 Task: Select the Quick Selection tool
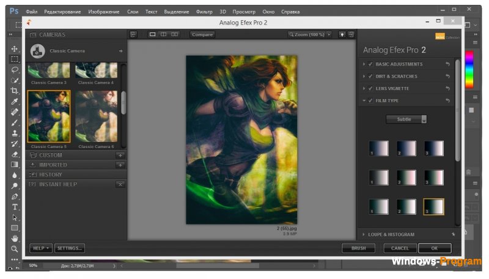pos(14,80)
